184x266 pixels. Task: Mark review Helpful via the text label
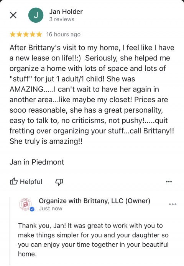31,182
